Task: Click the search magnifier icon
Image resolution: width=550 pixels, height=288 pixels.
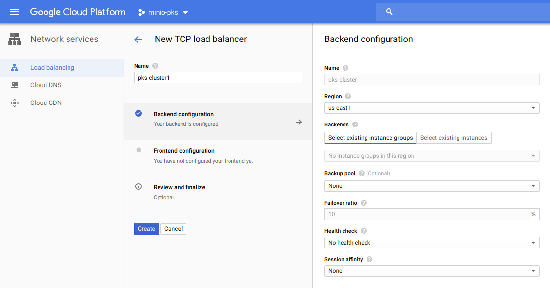Action: click(x=390, y=12)
